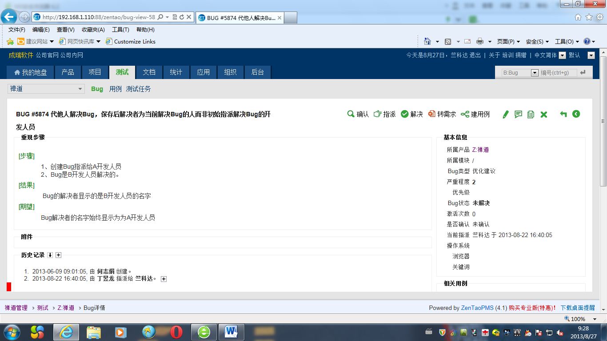Click the read mail icon in command bar
The height and width of the screenshot is (341, 607).
click(467, 41)
